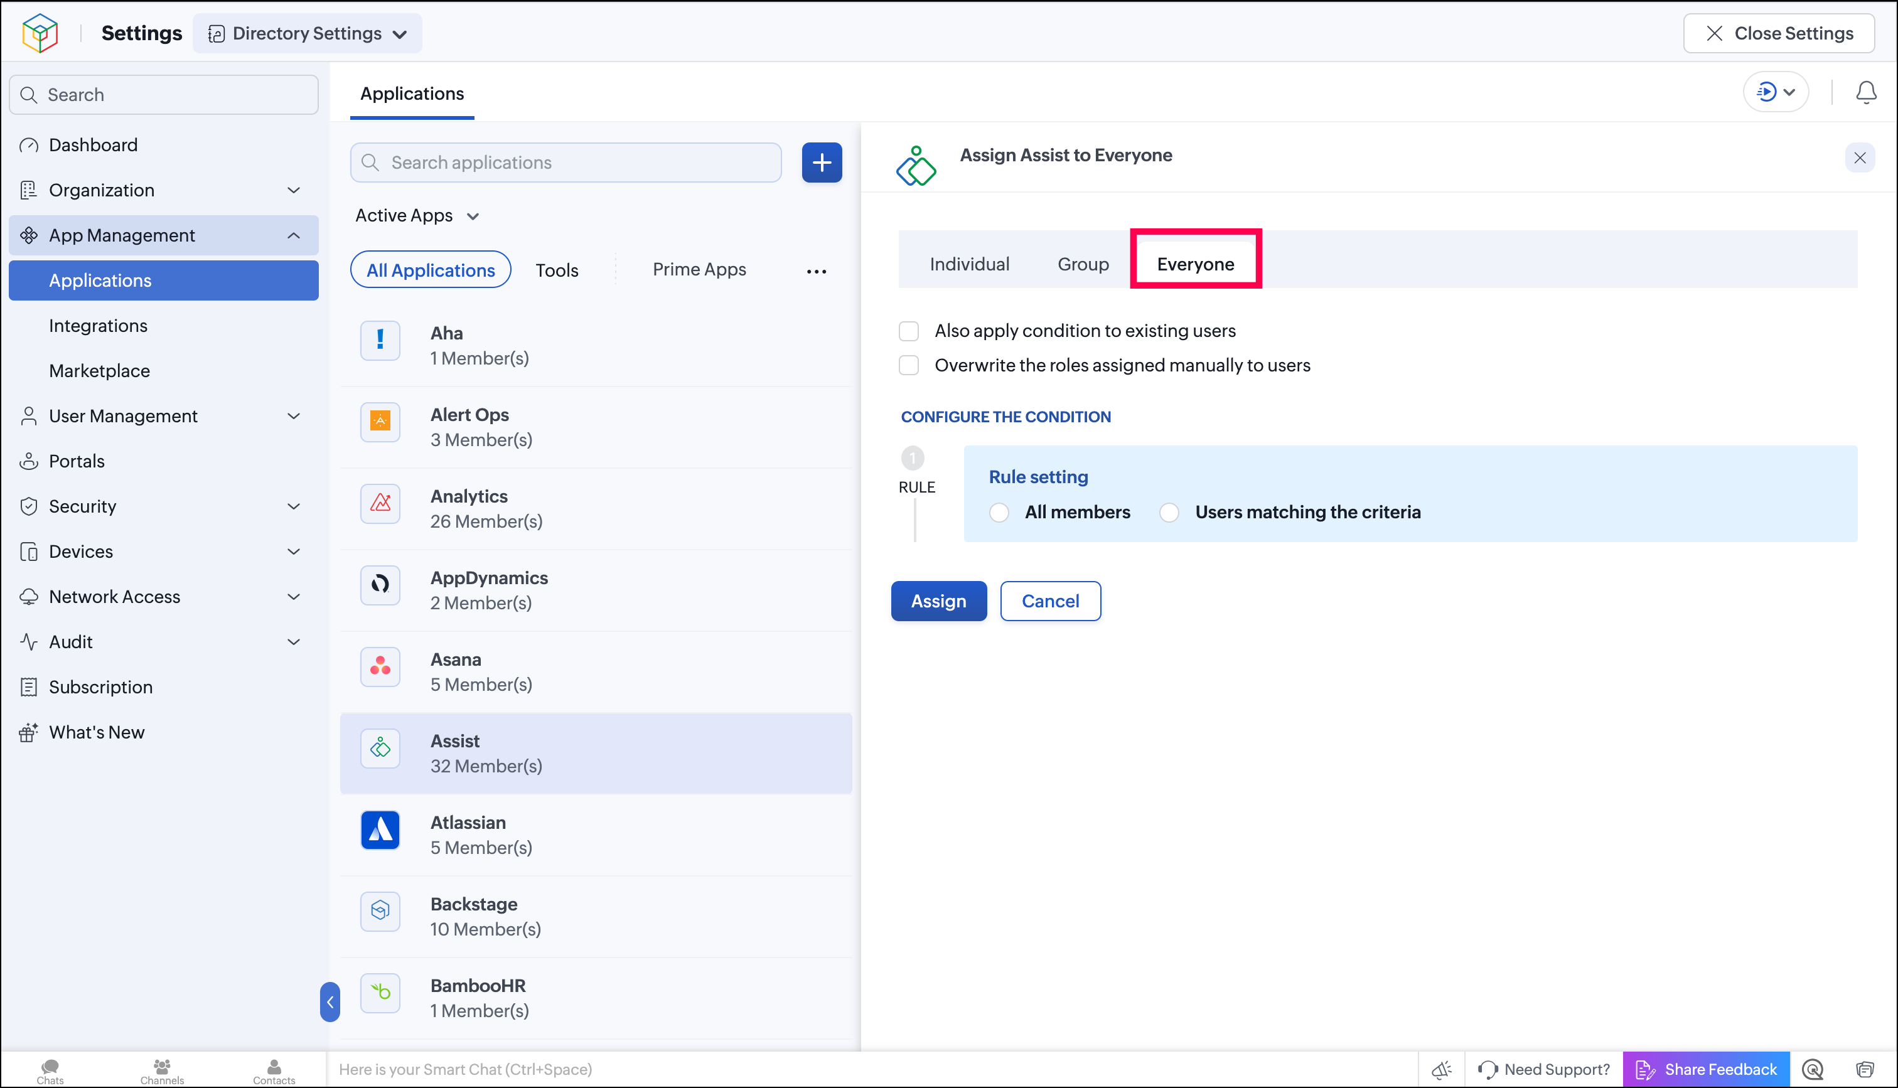Click the Atlassian app icon
Viewport: 1898px width, 1088px height.
[380, 829]
